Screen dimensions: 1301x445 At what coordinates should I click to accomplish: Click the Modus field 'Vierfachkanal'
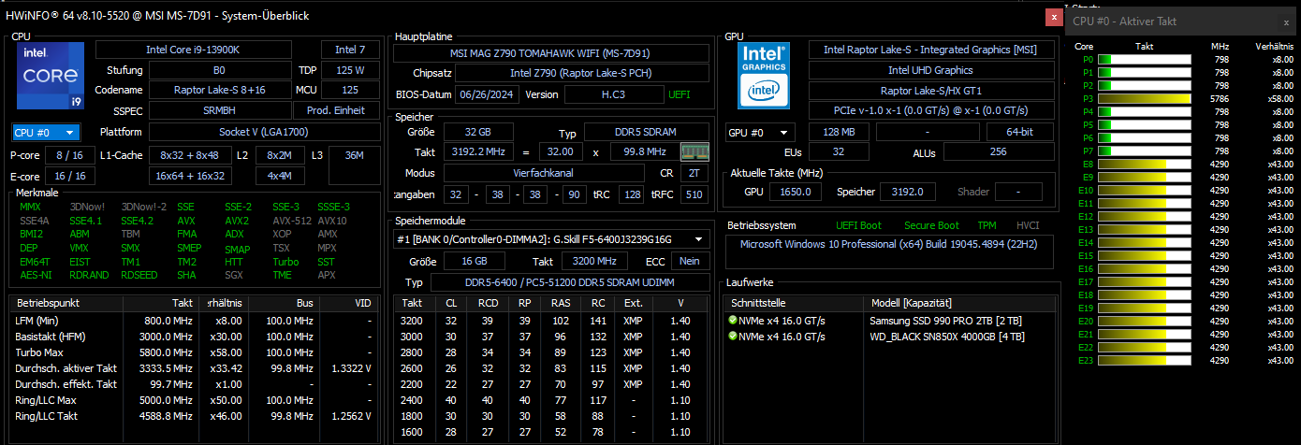[x=546, y=173]
